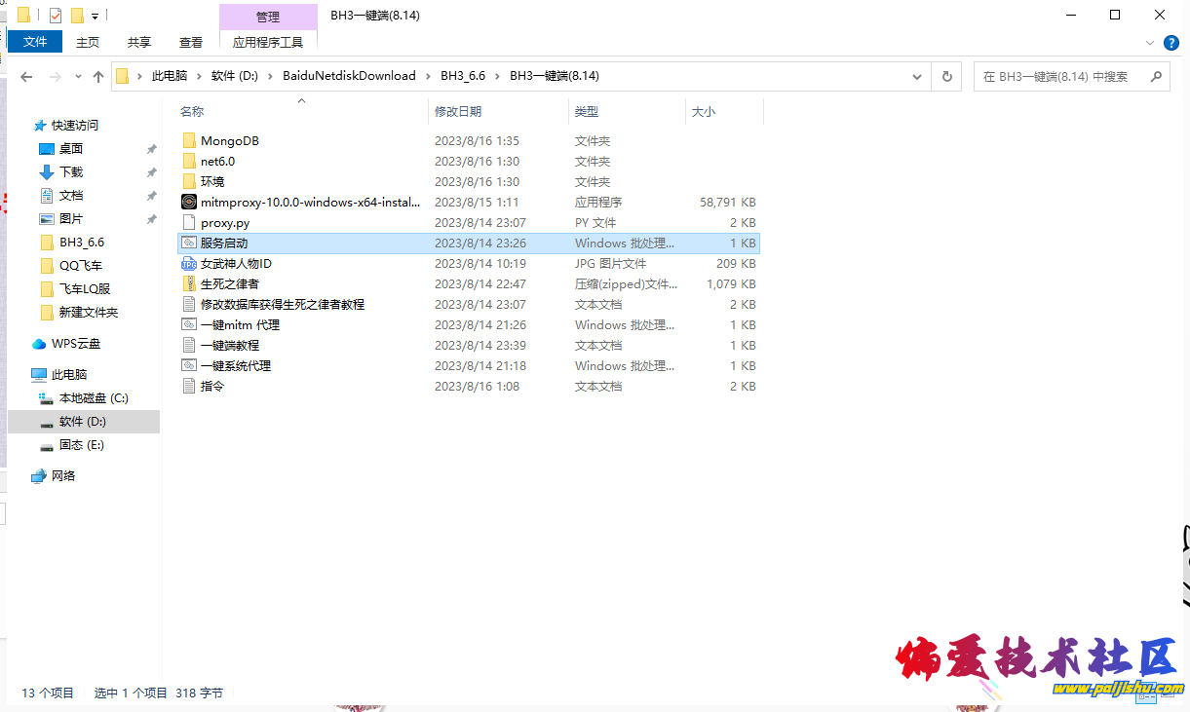Open the 文件 menu
This screenshot has height=712, width=1190.
click(35, 42)
